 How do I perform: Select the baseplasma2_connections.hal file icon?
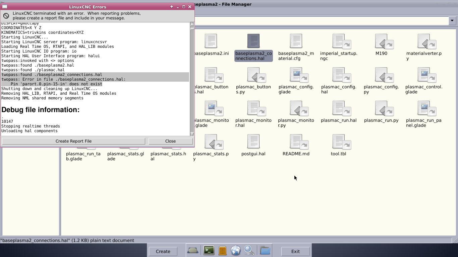(253, 41)
